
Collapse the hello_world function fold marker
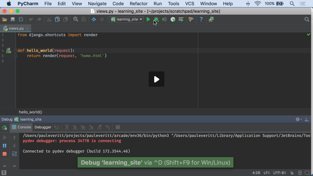(16, 51)
